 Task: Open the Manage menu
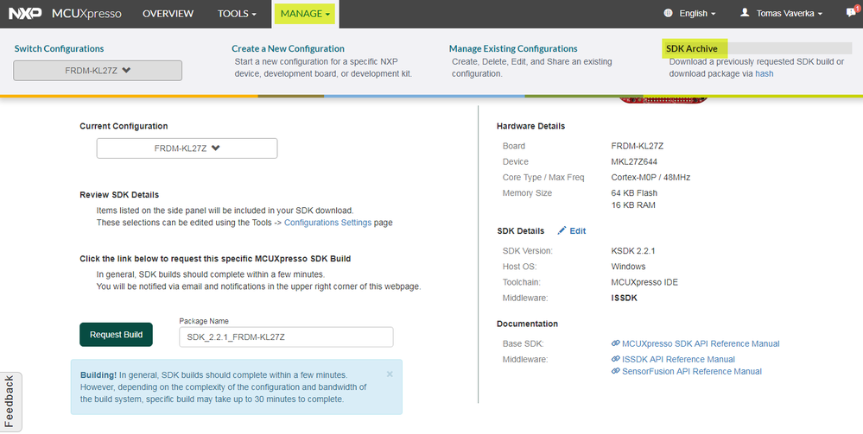pos(306,14)
